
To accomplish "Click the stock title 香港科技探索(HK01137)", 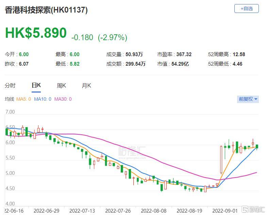I will click(x=46, y=10).
